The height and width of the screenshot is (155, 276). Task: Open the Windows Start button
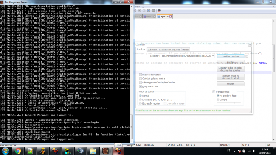5,151
